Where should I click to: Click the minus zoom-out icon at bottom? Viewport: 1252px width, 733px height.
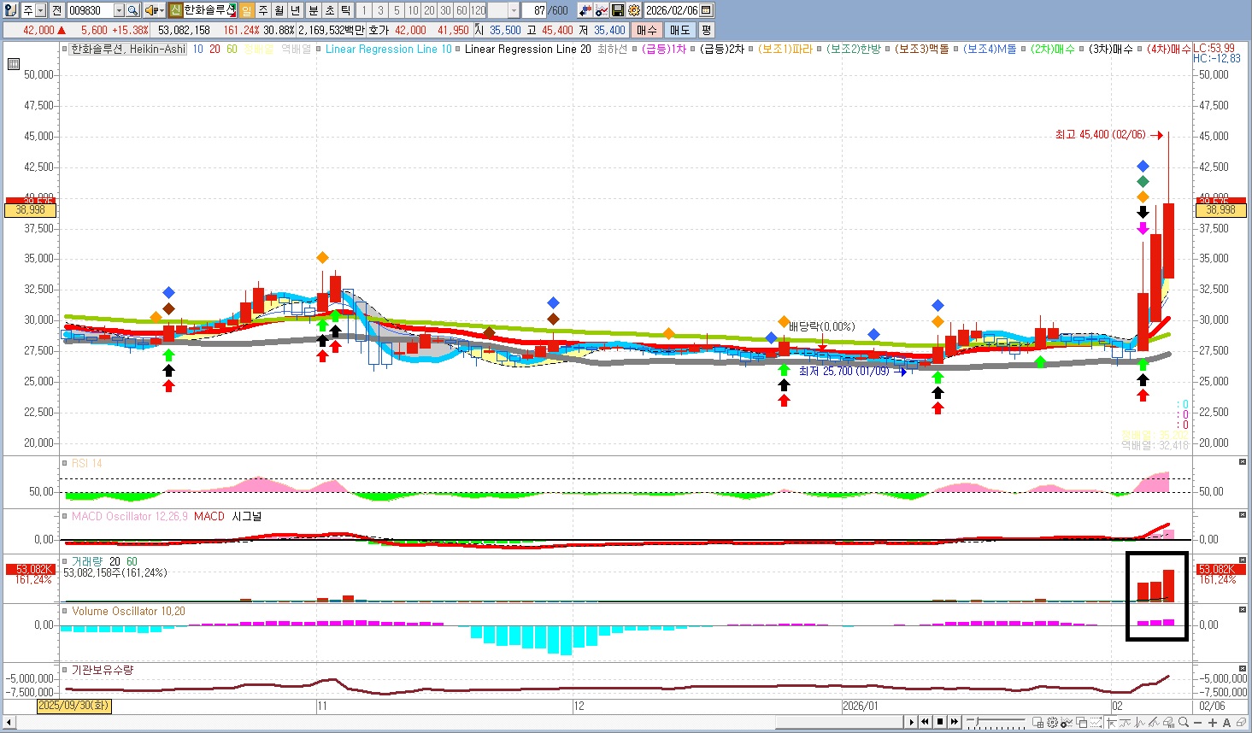(1197, 723)
